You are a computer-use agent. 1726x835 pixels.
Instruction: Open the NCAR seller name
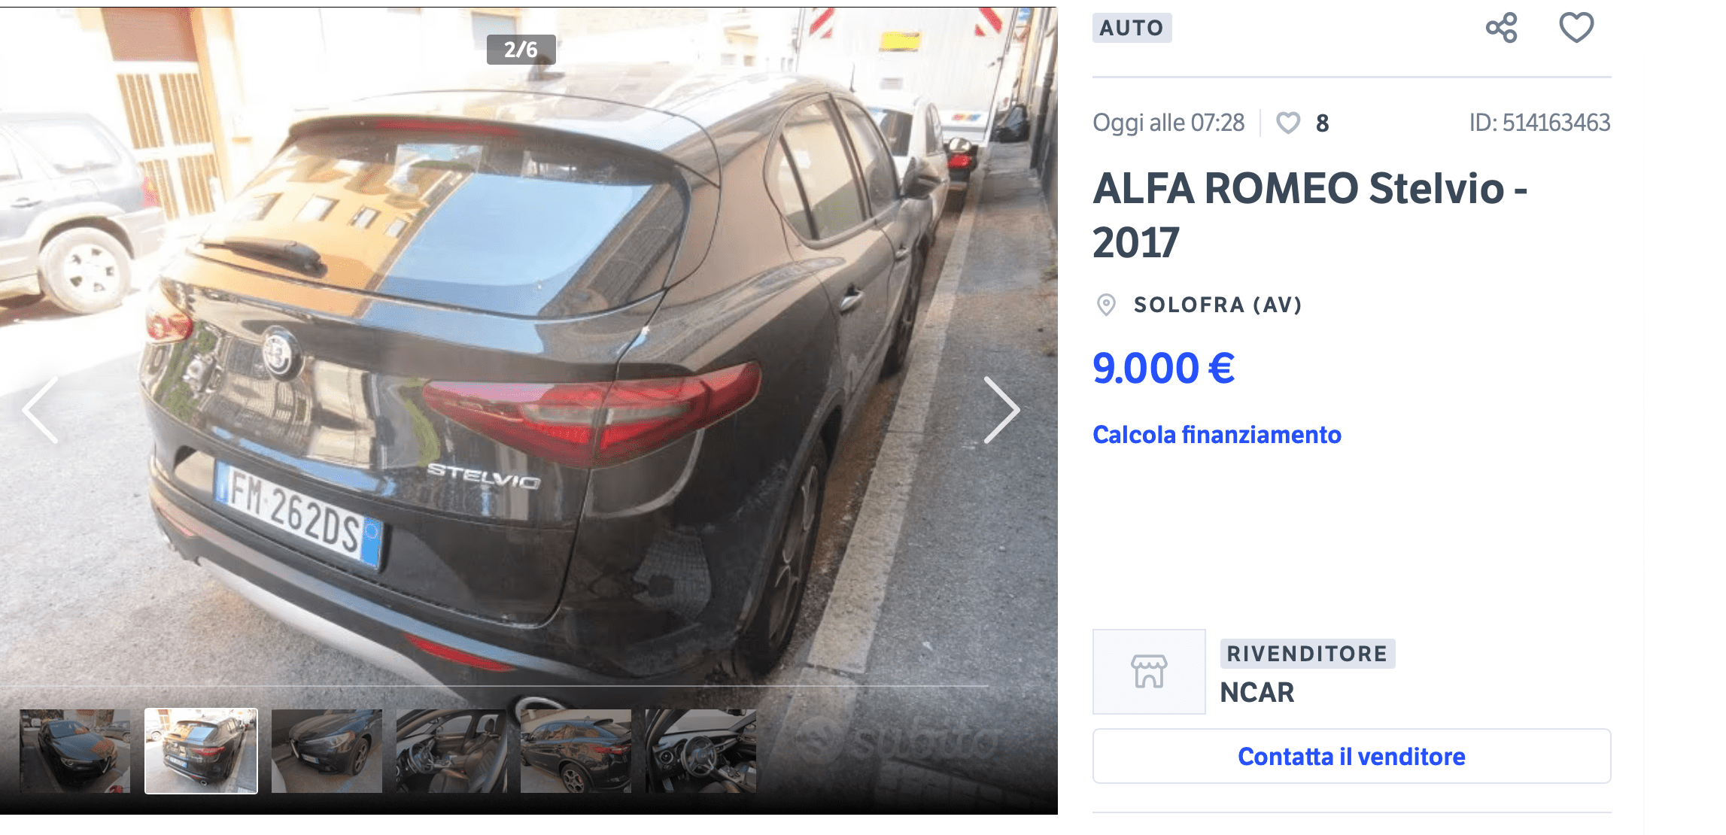coord(1257,692)
